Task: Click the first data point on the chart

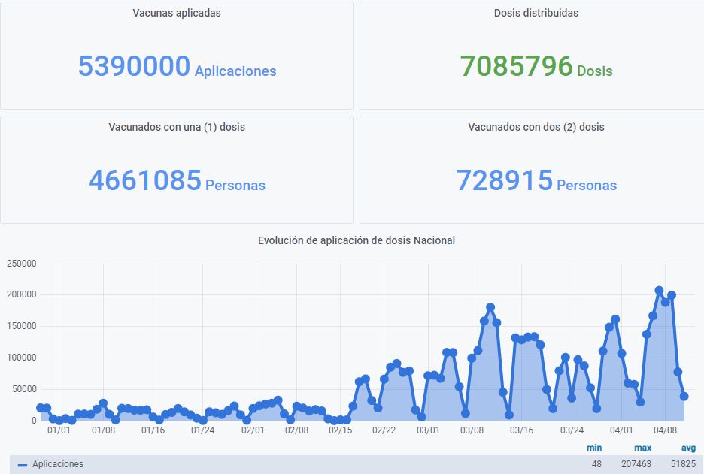Action: coord(41,408)
